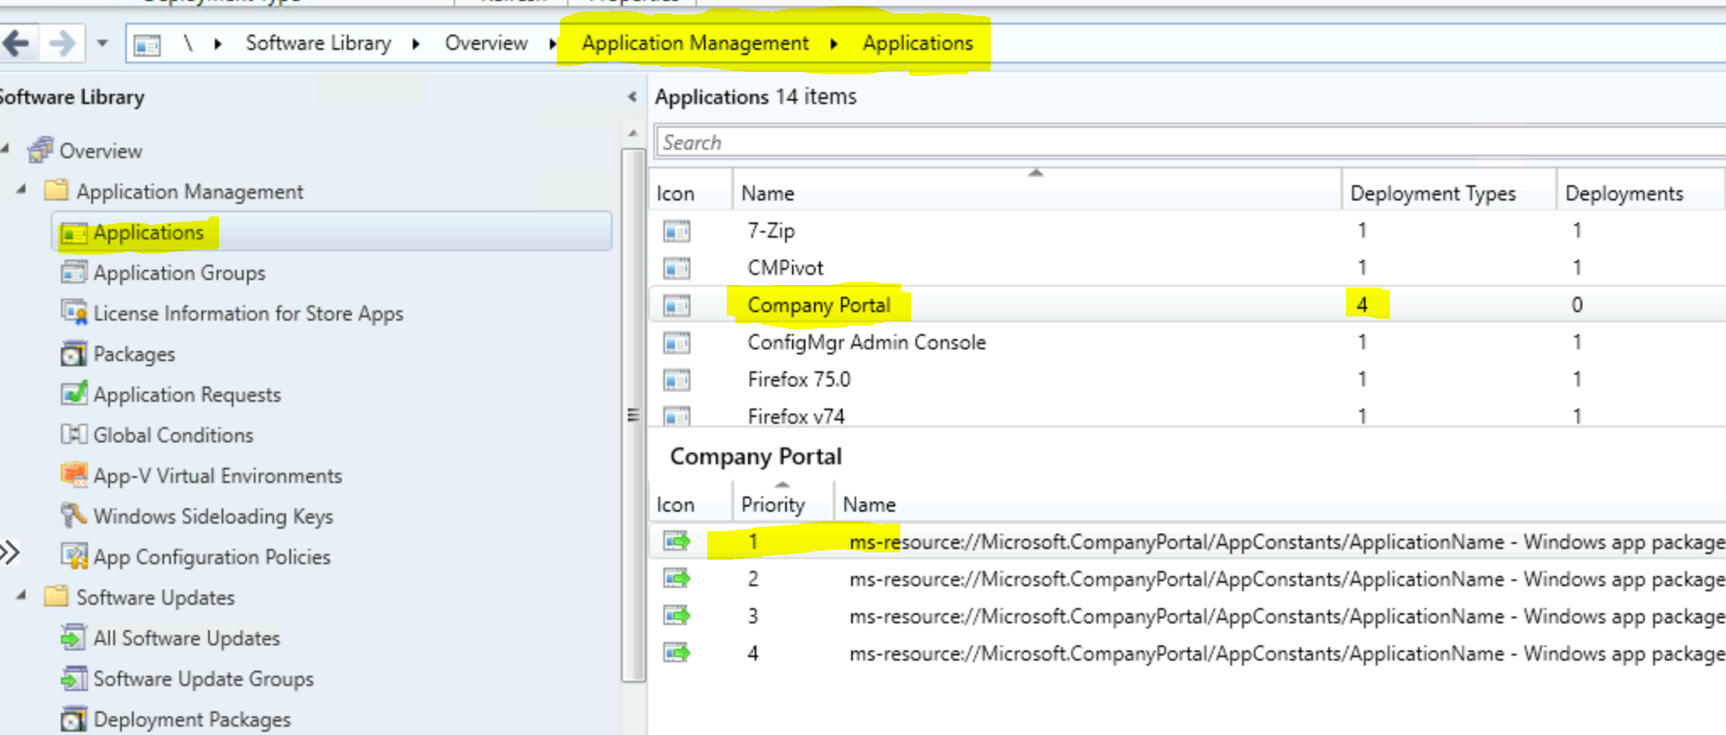
Task: Collapse the Software Library navigation pane
Action: pos(632,97)
